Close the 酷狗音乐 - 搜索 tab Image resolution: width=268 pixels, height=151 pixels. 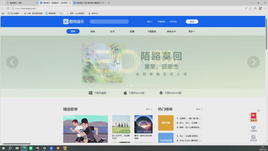coord(37,3)
